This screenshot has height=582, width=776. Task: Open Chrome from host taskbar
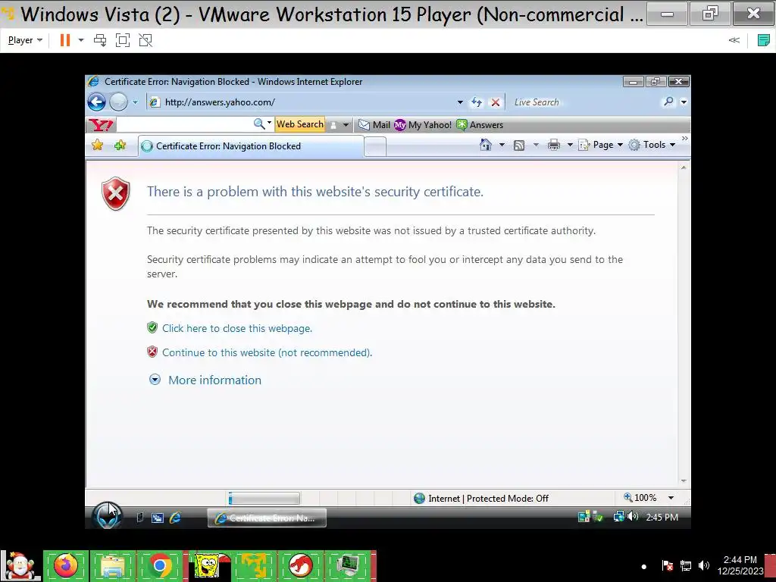(160, 565)
